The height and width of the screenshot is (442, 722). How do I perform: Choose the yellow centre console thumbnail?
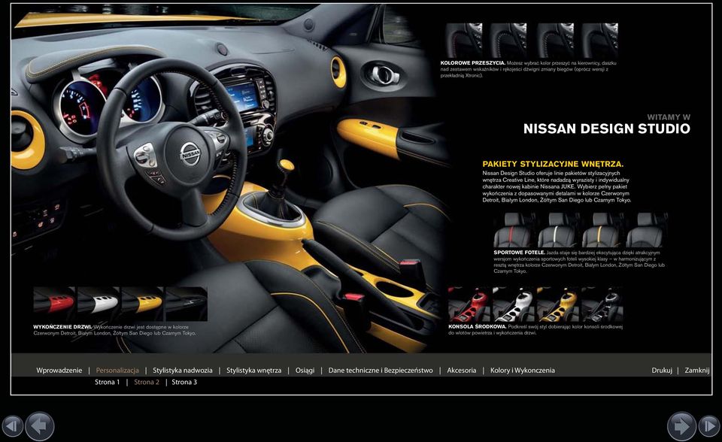click(x=557, y=304)
